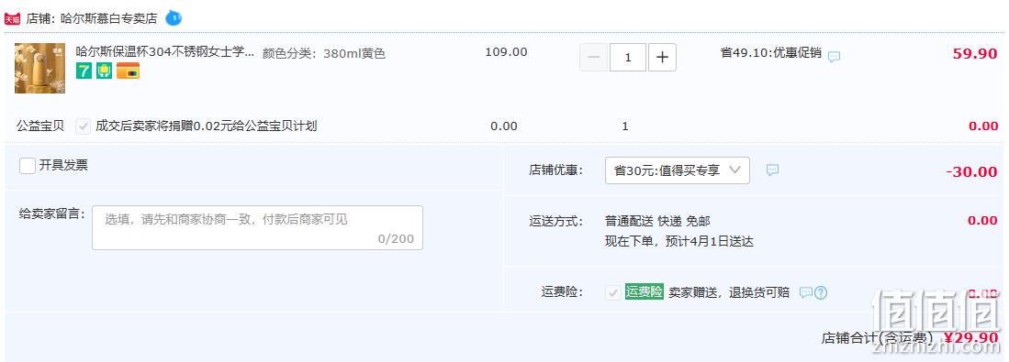Click into the 给卖家留言 message field
This screenshot has width=1009, height=362.
tap(257, 227)
